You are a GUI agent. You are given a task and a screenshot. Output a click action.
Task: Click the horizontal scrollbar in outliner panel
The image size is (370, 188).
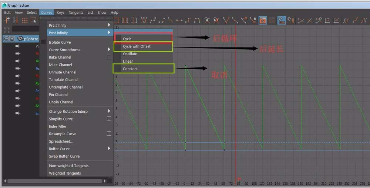click(55, 181)
